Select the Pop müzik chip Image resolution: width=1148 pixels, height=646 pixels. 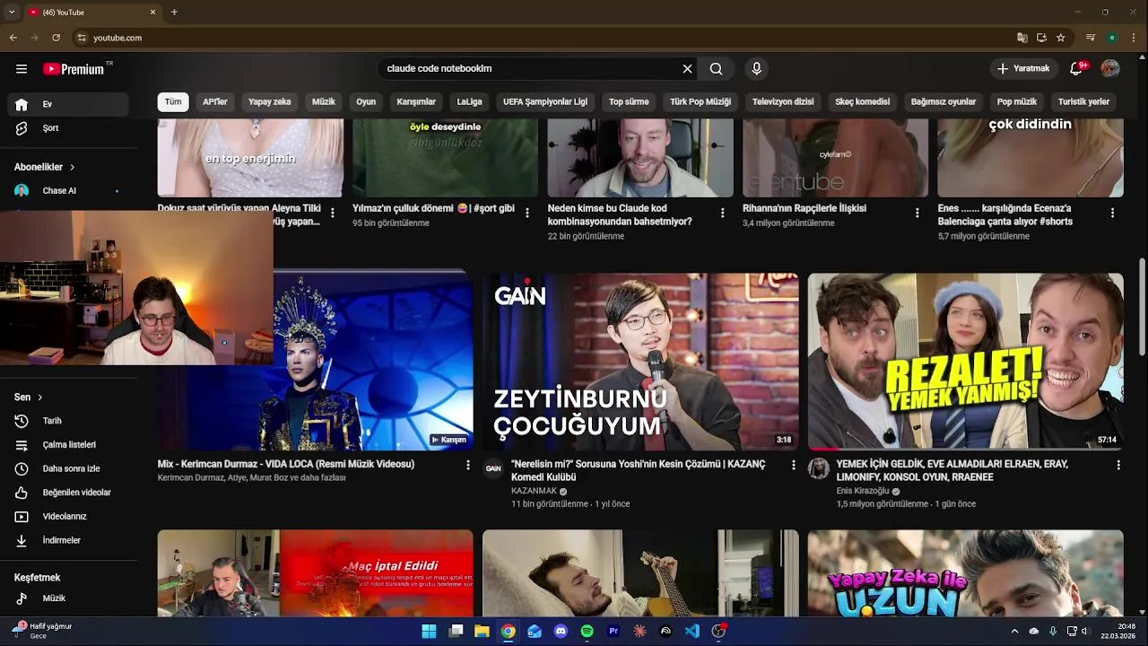(x=1017, y=102)
